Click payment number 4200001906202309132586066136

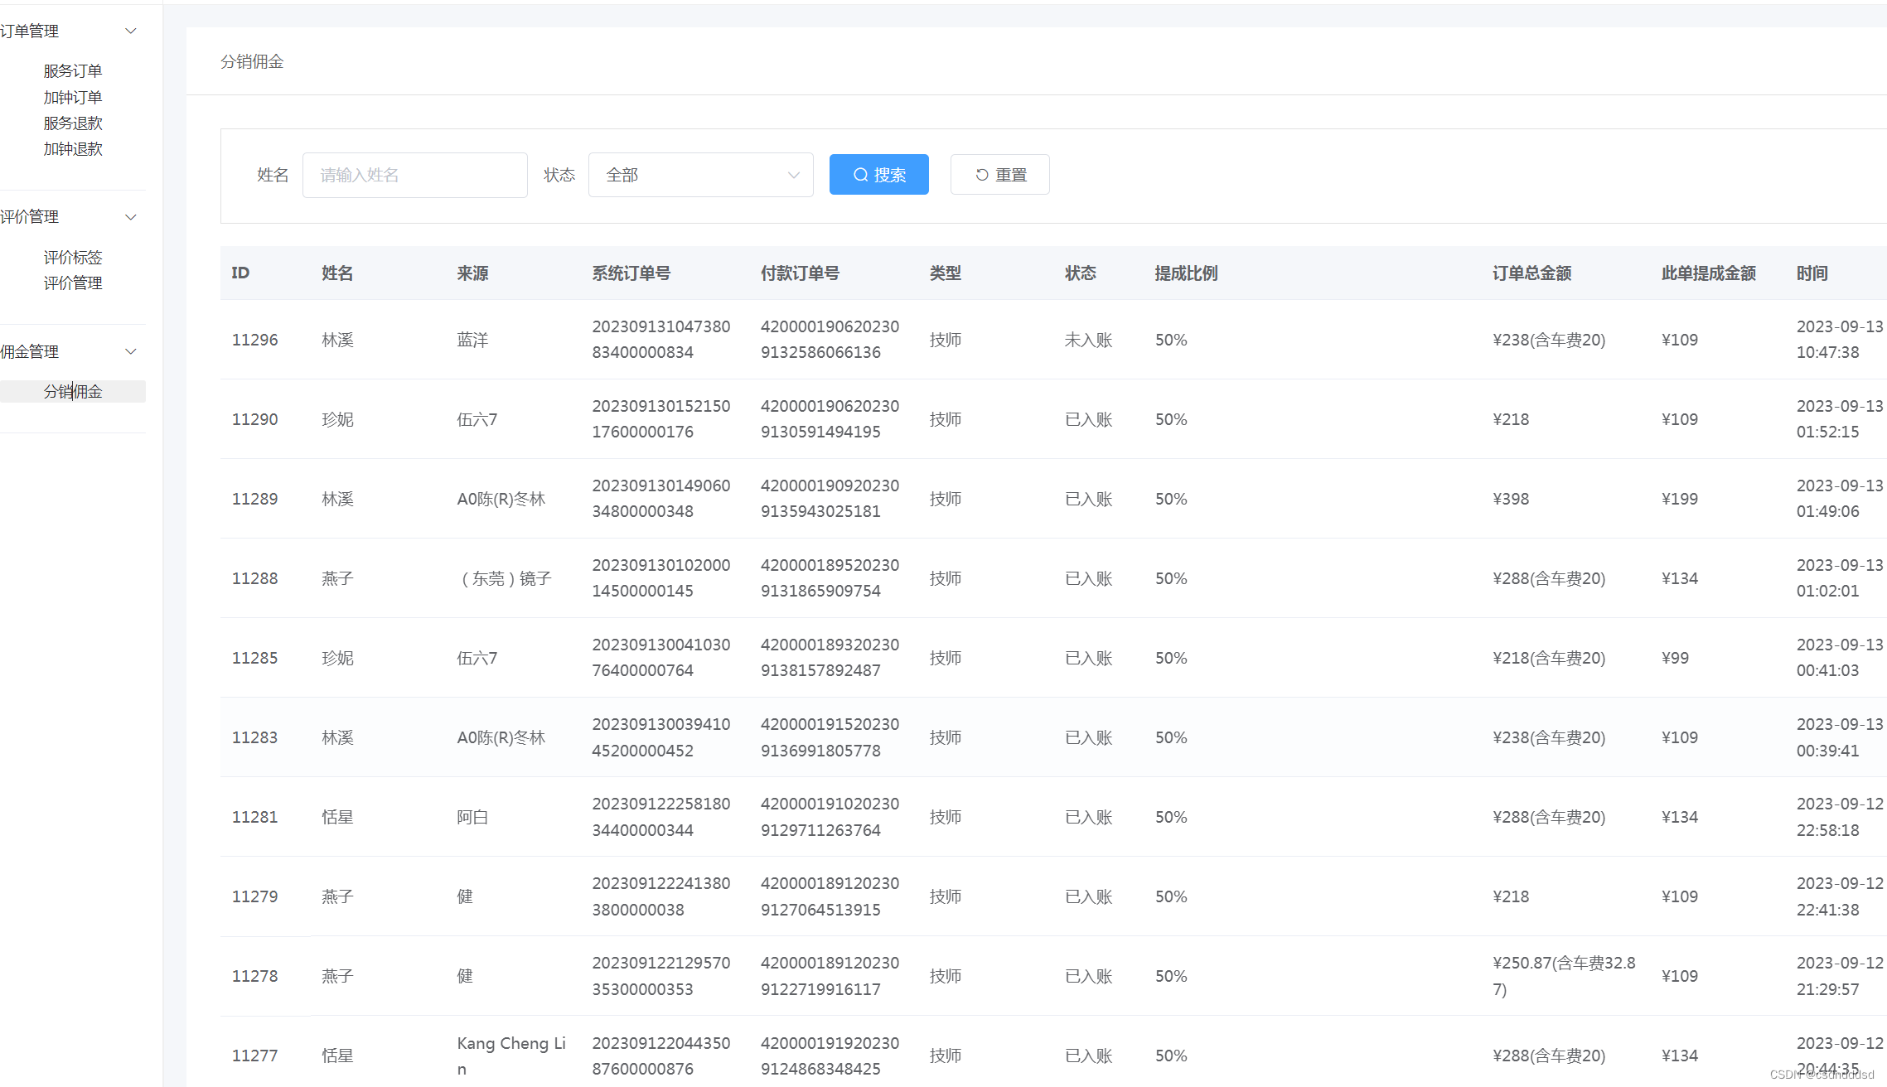point(830,339)
